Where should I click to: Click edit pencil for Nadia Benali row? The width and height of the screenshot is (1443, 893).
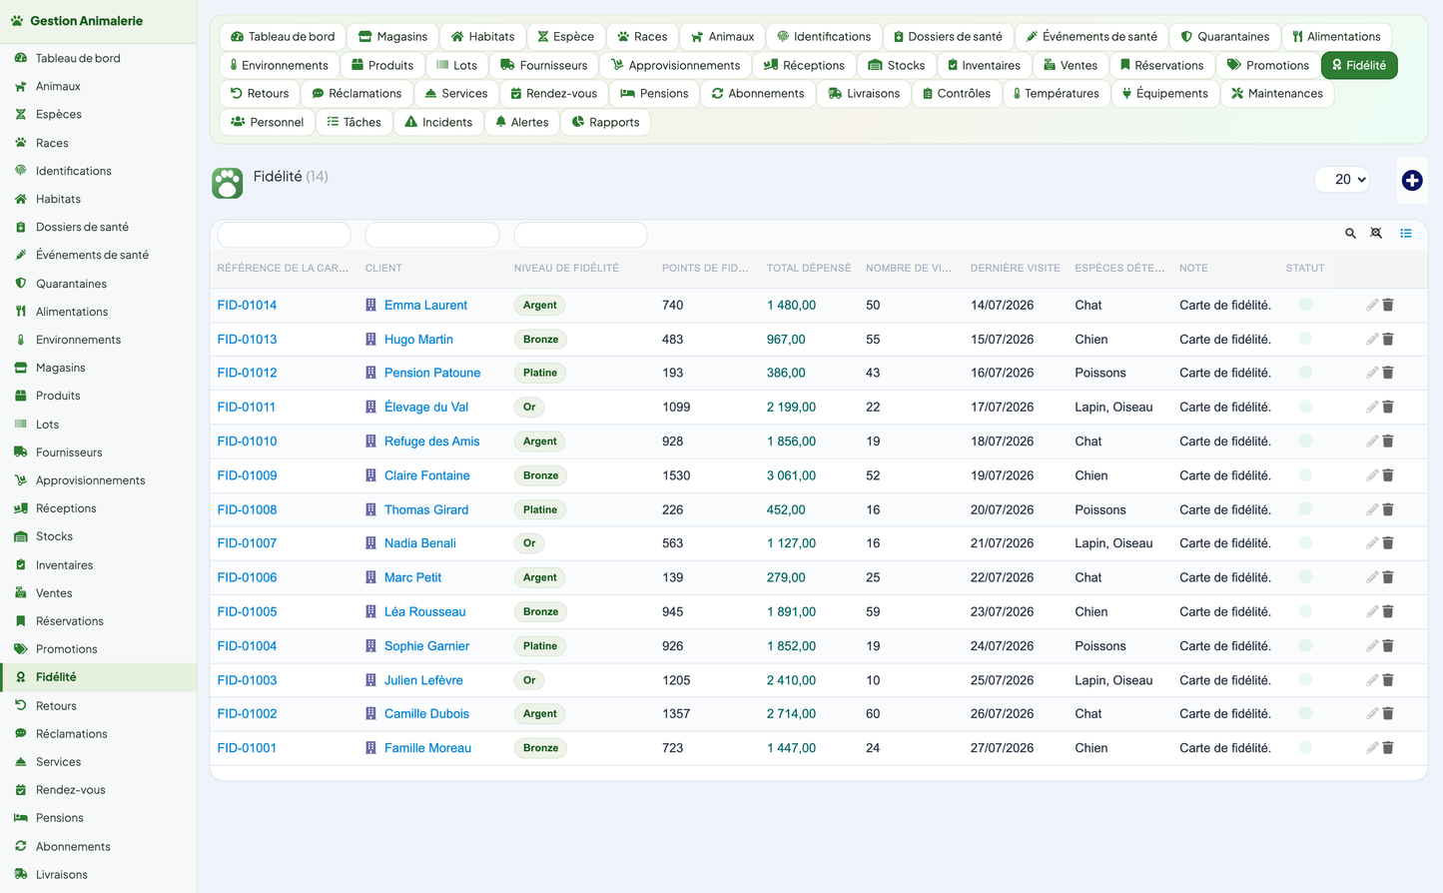coord(1372,543)
